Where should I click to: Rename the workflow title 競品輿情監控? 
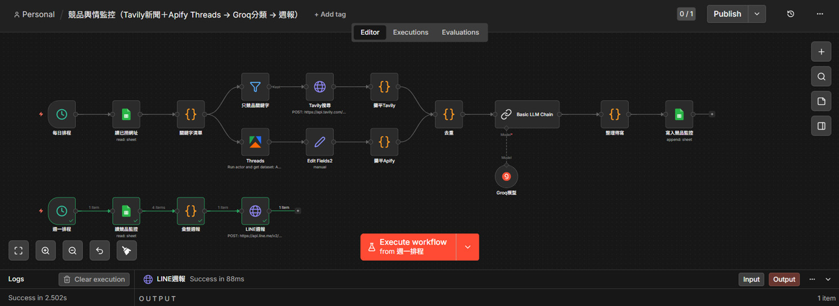click(183, 15)
